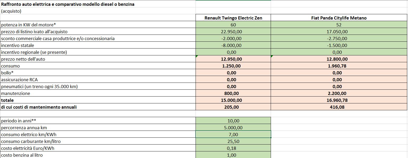The width and height of the screenshot is (408, 158).
Task: Click the '(acquisto)' cell
Action: (98, 11)
